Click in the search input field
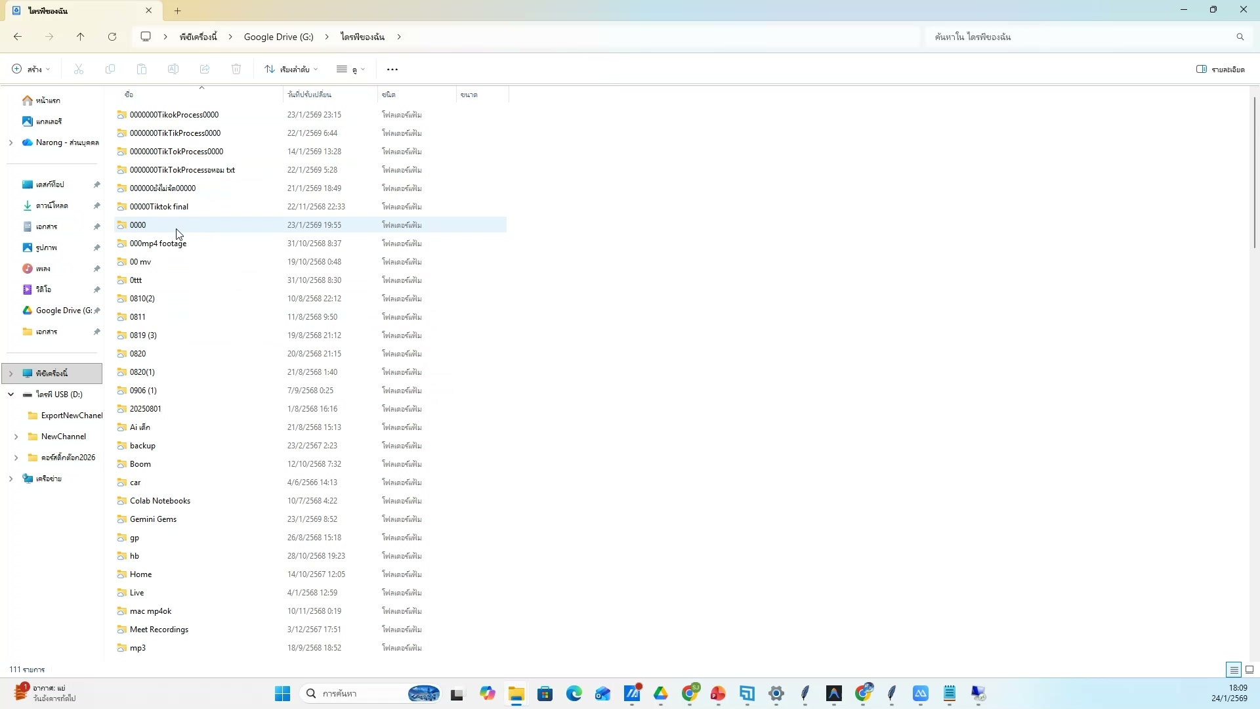 [x=1076, y=37]
